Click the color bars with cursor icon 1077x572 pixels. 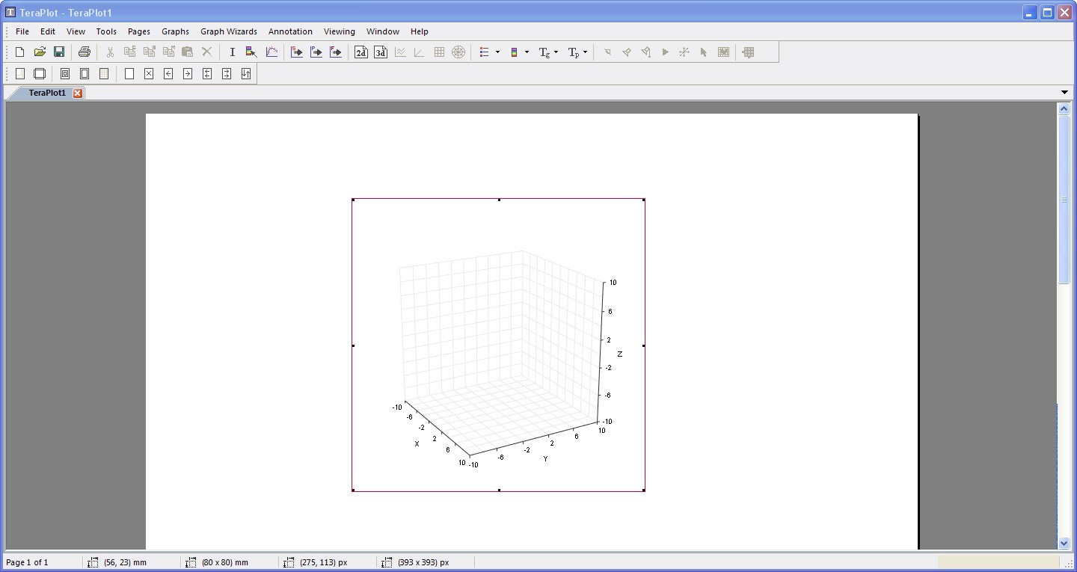pos(251,52)
